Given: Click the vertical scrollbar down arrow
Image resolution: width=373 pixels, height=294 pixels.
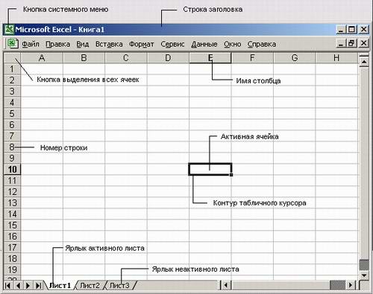Looking at the screenshot, I should point(364,275).
